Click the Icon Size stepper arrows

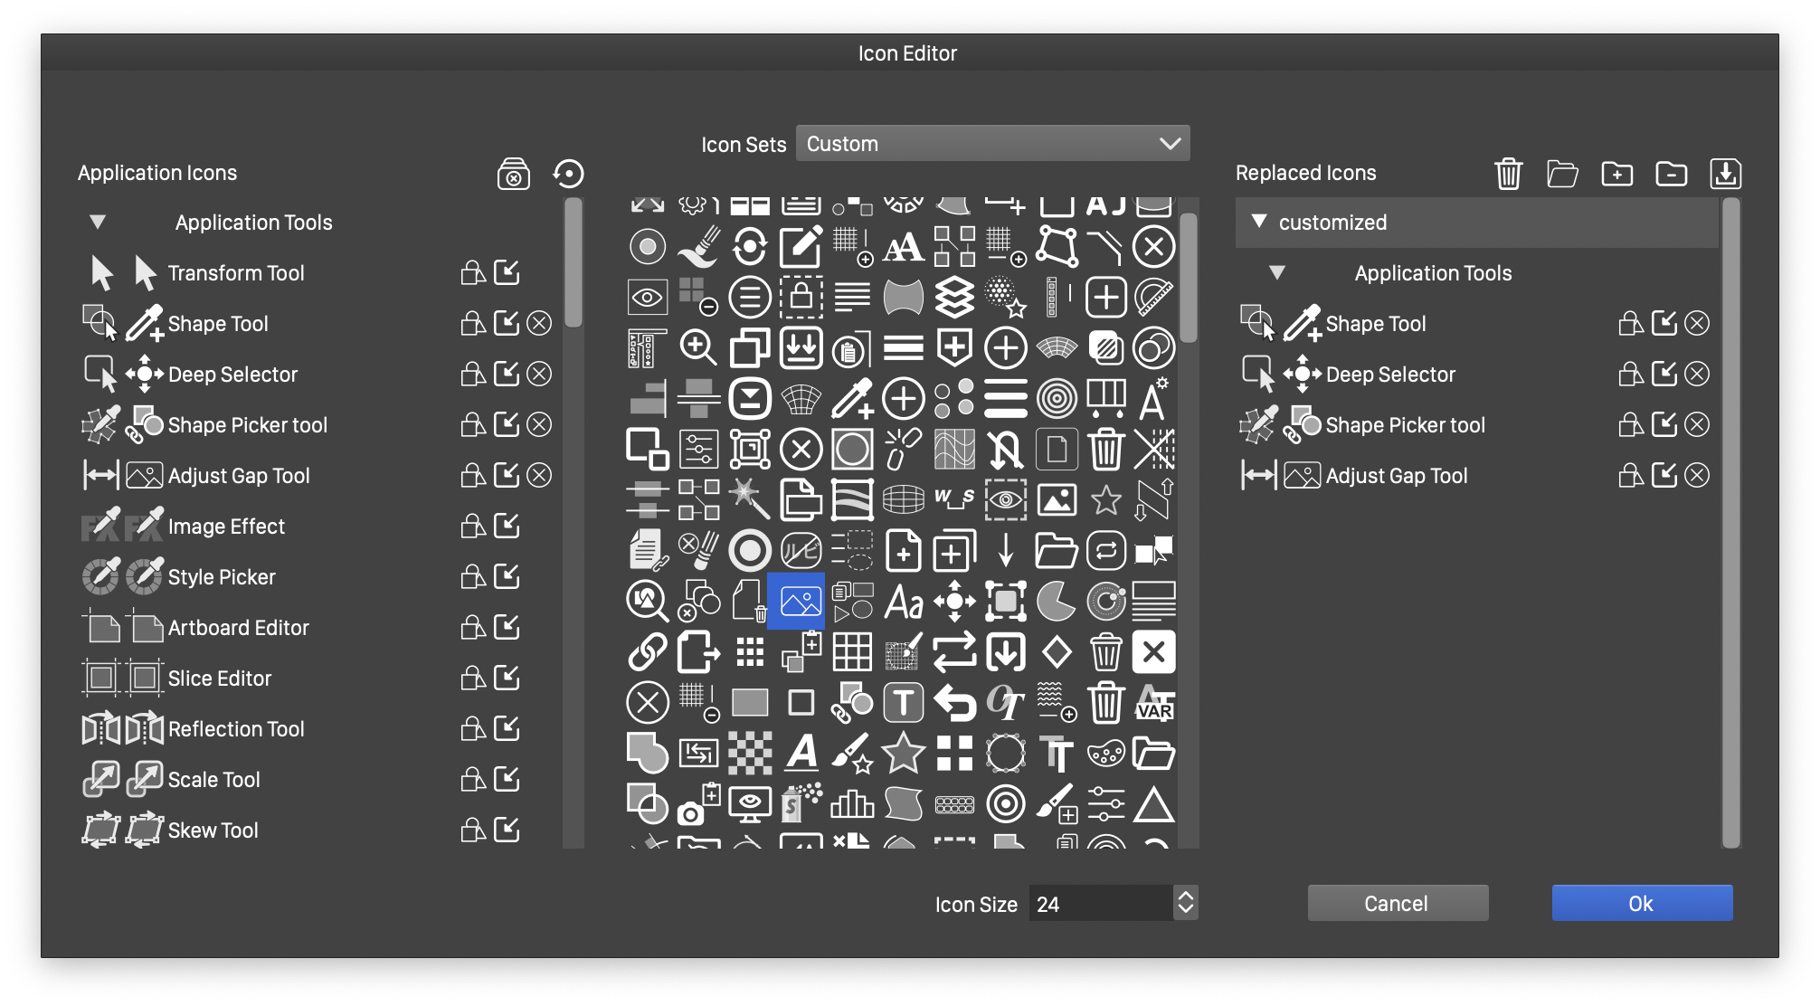coord(1185,903)
